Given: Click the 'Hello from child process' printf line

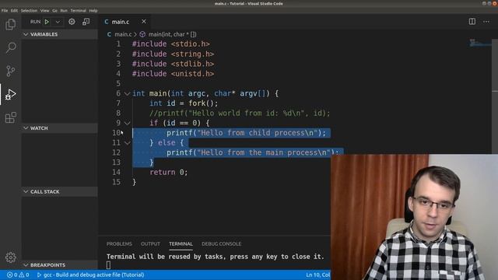Looking at the screenshot, I should (x=246, y=133).
